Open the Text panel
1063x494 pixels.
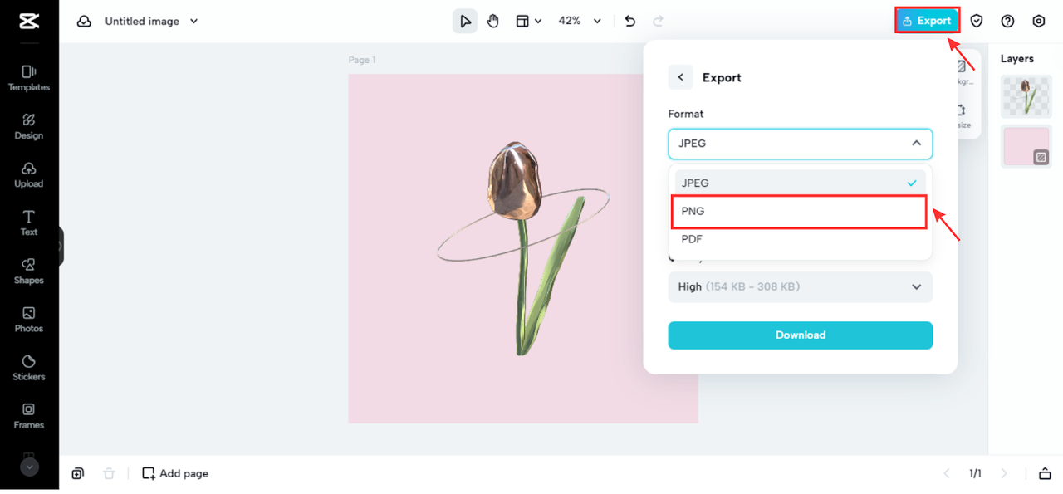click(x=29, y=223)
